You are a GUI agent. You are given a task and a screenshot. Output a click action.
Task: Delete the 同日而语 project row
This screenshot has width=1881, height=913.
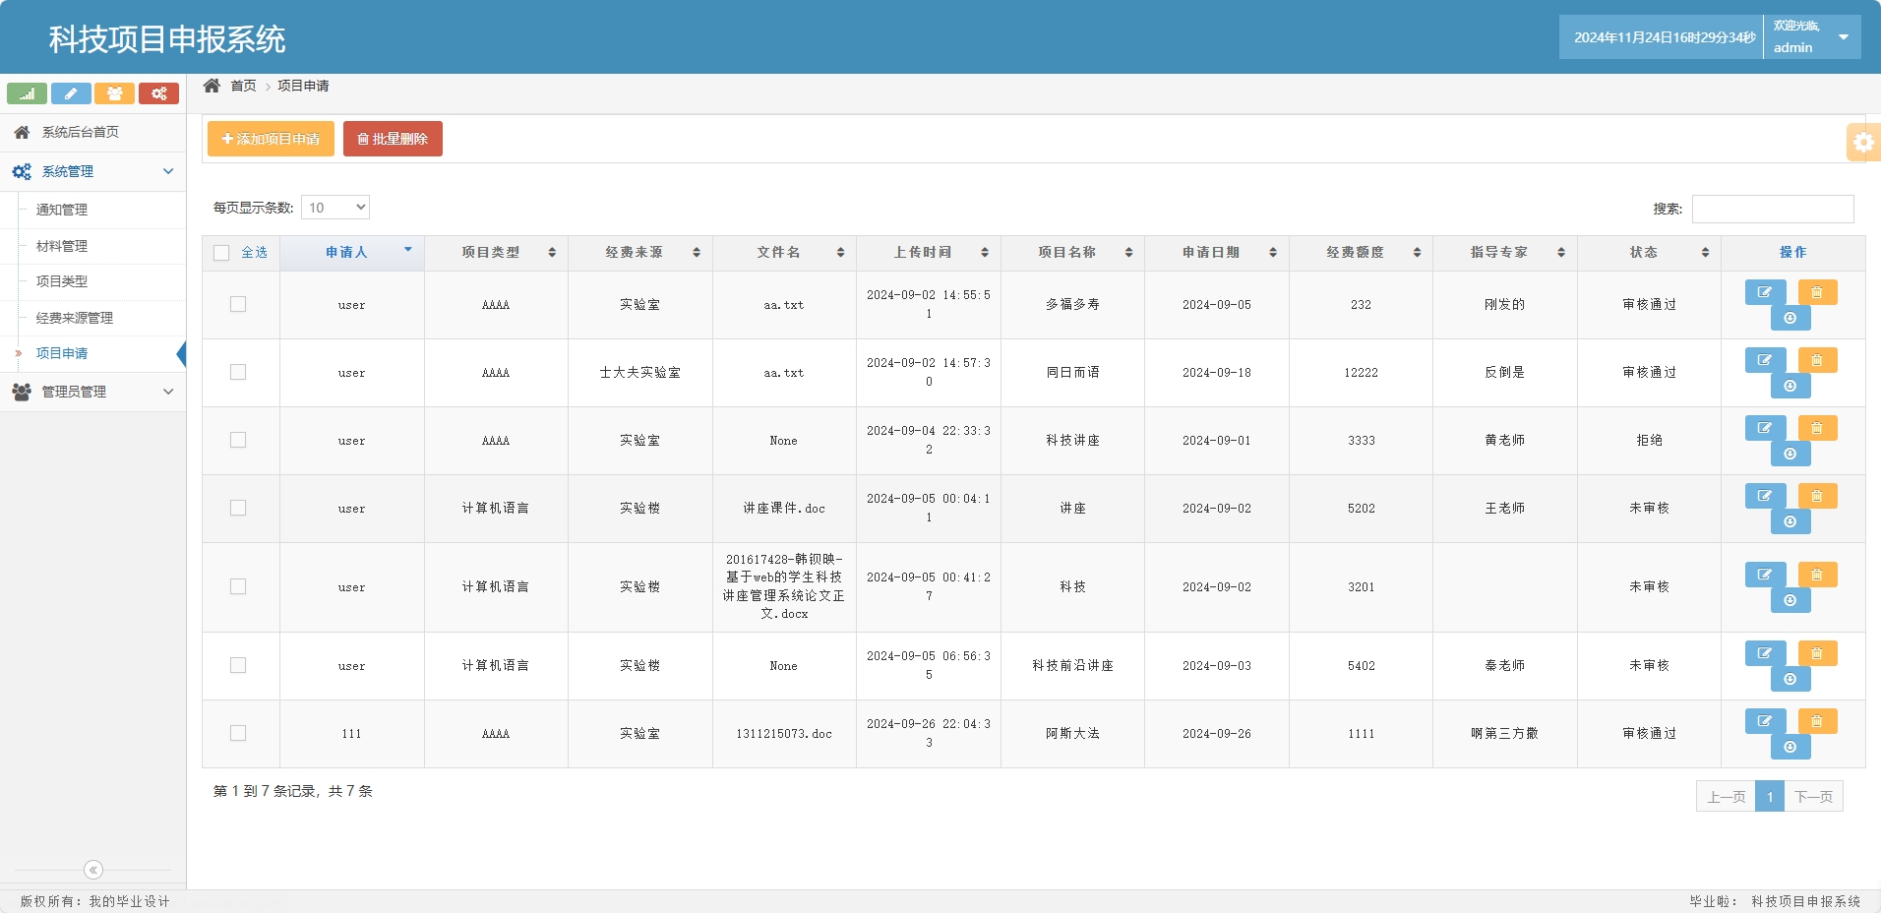click(1817, 360)
